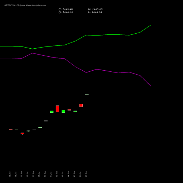Click the chart title text NIFTY PE Option Chart
This screenshot has width=183, height=183.
click(25, 5)
